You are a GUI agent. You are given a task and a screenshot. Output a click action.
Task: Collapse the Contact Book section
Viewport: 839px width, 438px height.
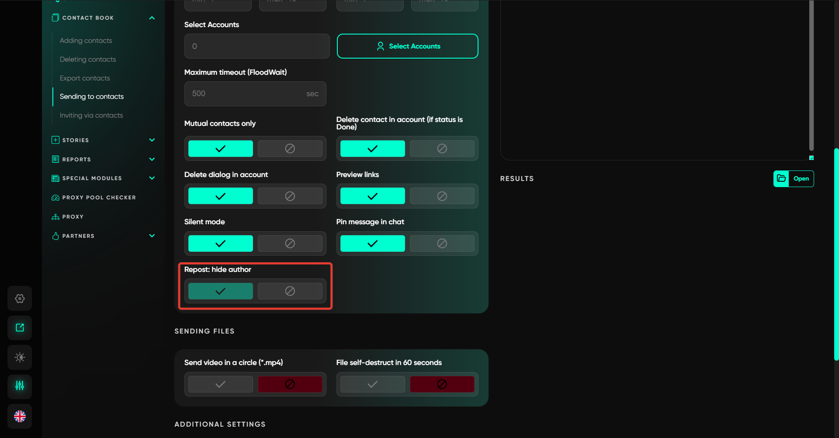152,18
